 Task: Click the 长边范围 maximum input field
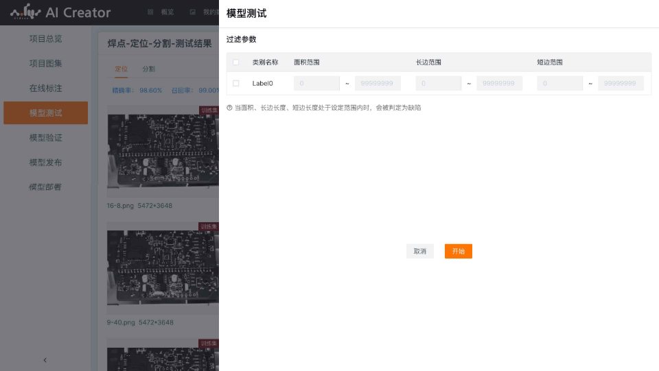click(x=499, y=84)
